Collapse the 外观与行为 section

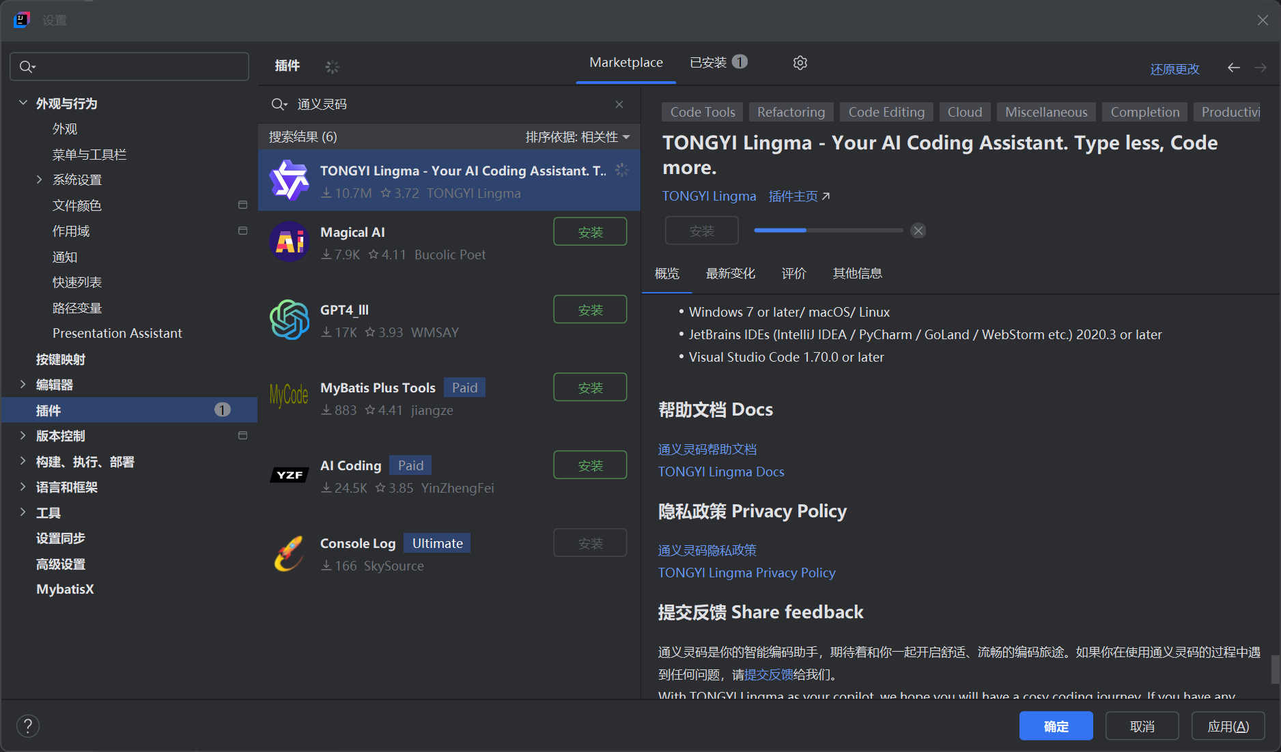click(x=23, y=103)
